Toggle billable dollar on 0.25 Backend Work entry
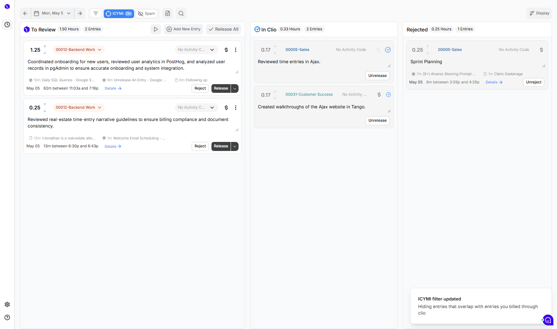The width and height of the screenshot is (557, 329). click(226, 108)
